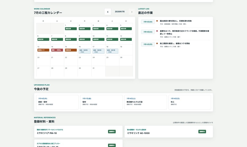
Task: Open the dashed planned event on July 16
Action: tap(85, 51)
